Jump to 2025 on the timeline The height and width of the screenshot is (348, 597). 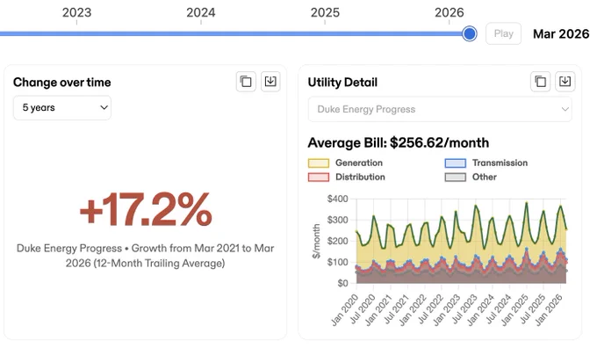click(x=325, y=12)
